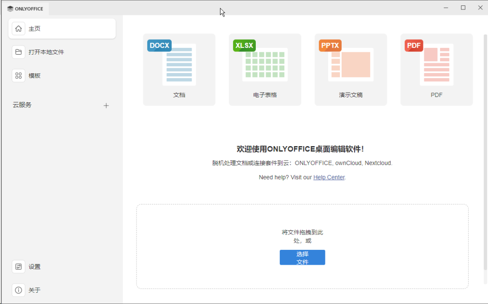The image size is (488, 304).
Task: Click the 关于 info icon
Action: pos(19,290)
